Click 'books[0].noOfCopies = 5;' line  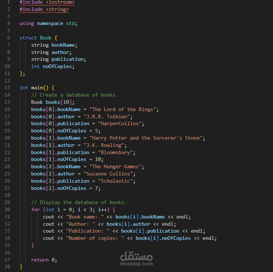click(66, 131)
